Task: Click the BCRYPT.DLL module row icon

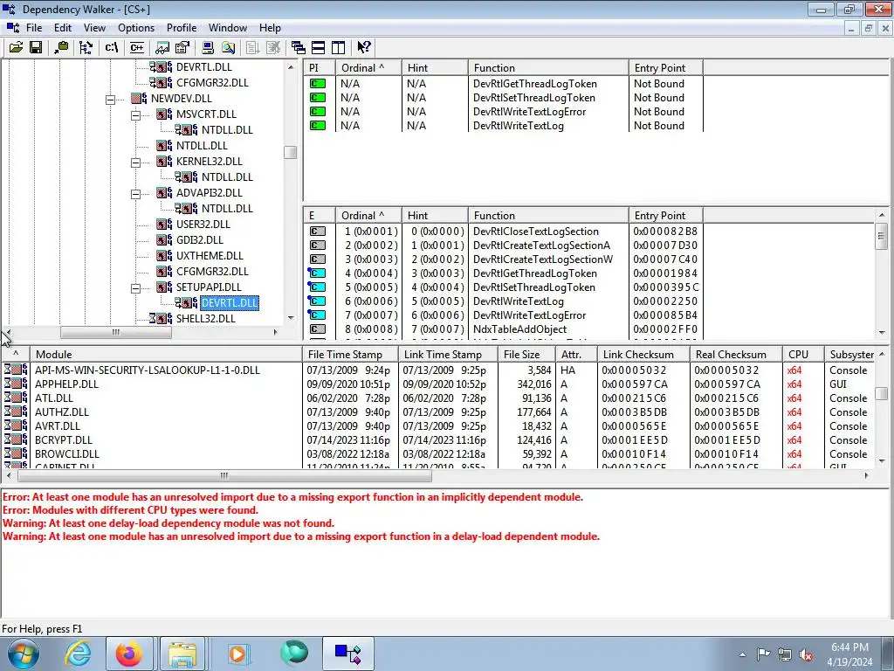Action: pyautogui.click(x=16, y=440)
